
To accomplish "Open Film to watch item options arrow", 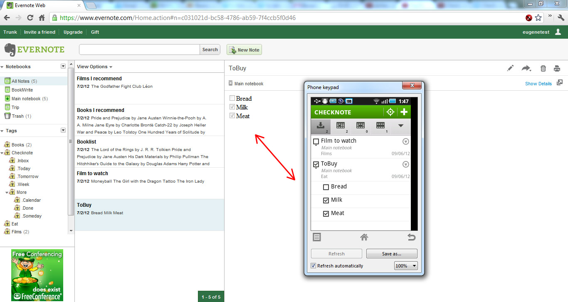I will point(406,141).
